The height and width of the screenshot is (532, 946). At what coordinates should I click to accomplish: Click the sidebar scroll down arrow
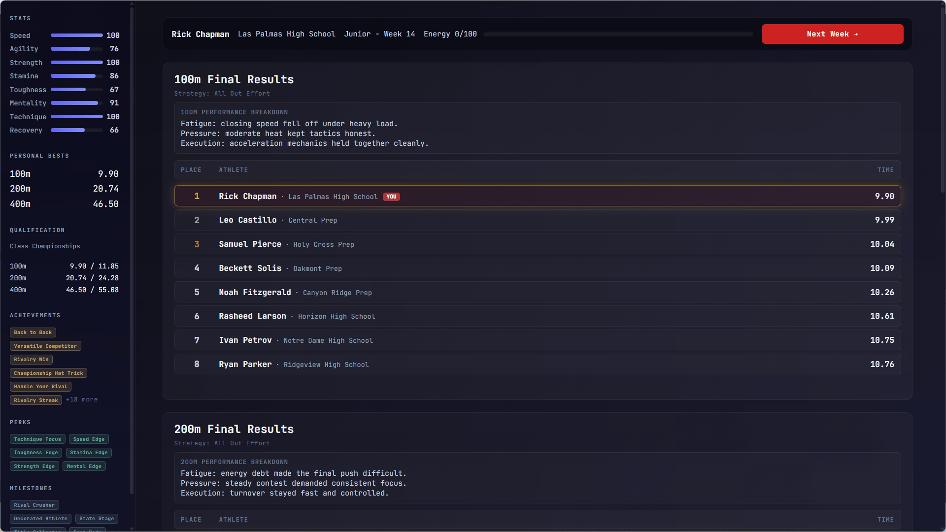coord(132,529)
